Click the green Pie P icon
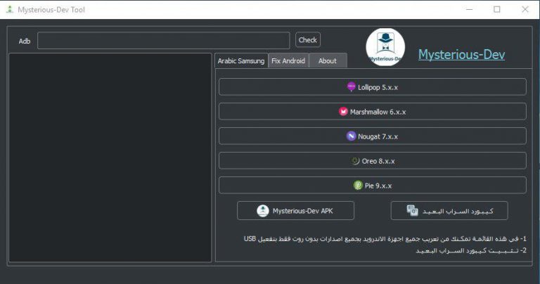Image resolution: width=540 pixels, height=284 pixels. pos(358,186)
